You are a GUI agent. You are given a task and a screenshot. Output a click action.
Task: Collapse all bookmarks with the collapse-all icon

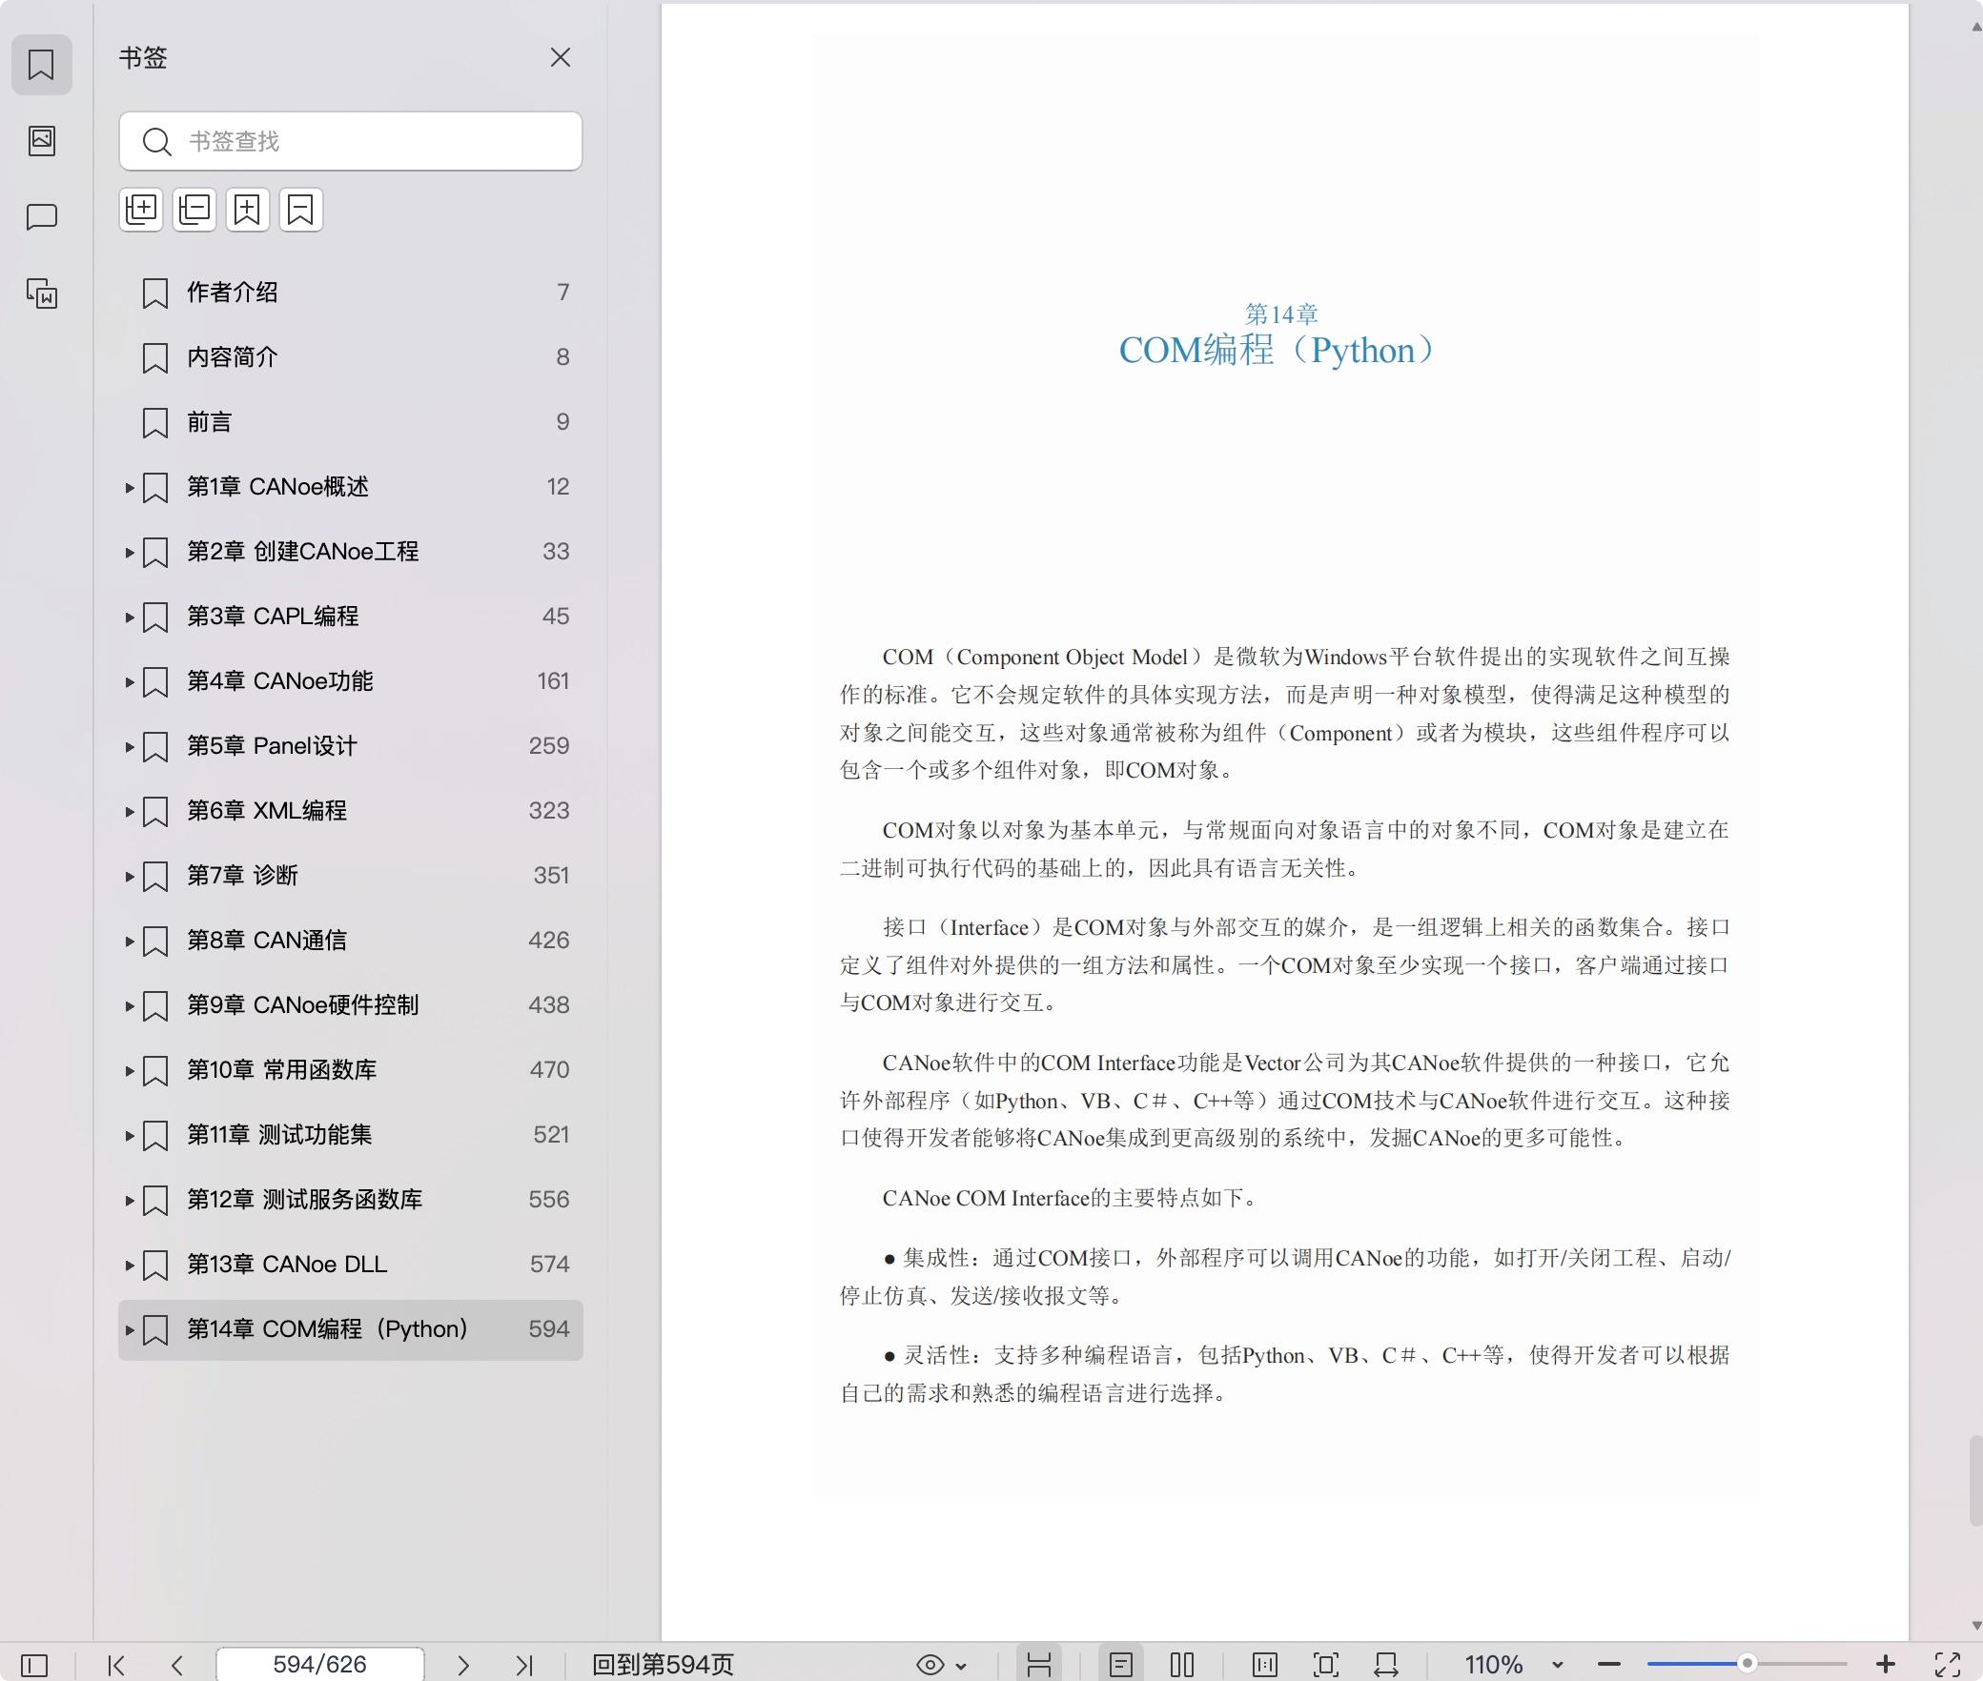194,210
